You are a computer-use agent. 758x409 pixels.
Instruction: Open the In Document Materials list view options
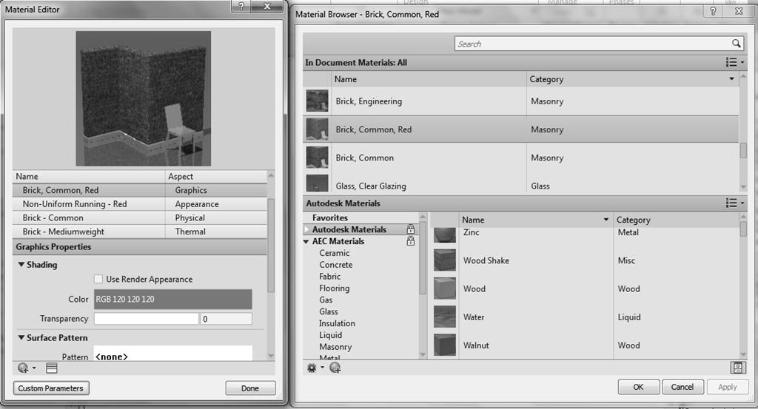735,62
